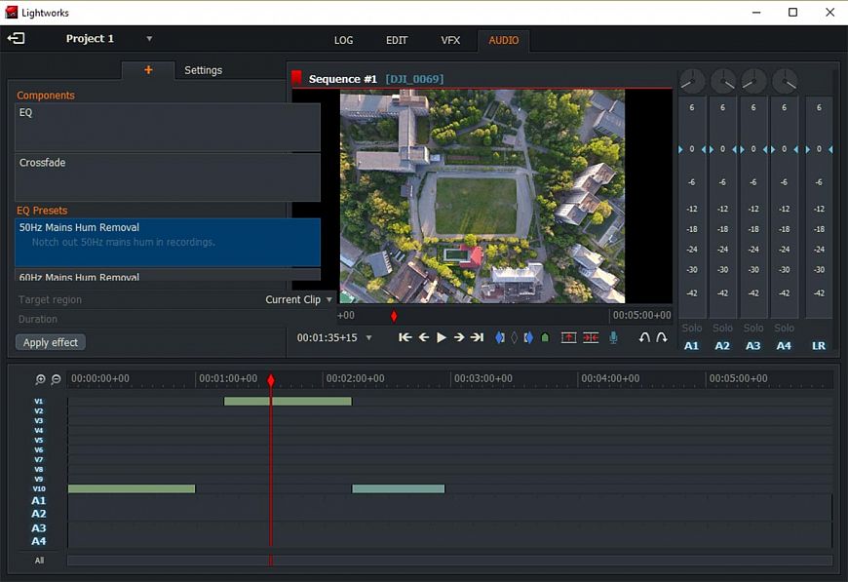
Task: Click the timeline zoom in magnifier
Action: click(x=40, y=379)
